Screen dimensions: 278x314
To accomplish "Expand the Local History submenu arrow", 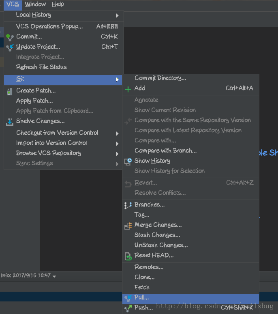I will pos(117,15).
